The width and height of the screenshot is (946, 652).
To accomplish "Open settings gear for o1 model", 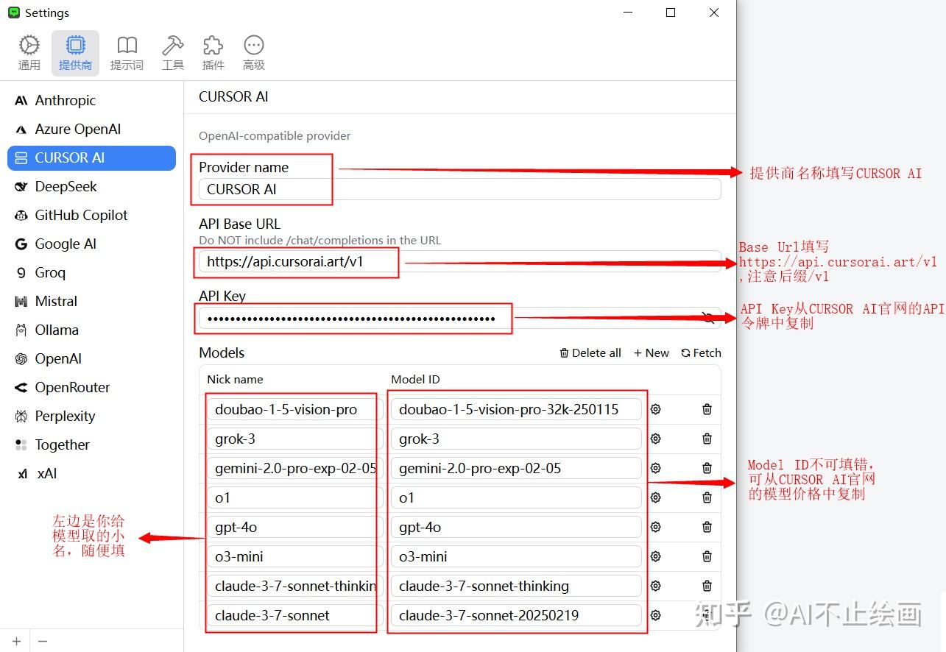I will 655,497.
